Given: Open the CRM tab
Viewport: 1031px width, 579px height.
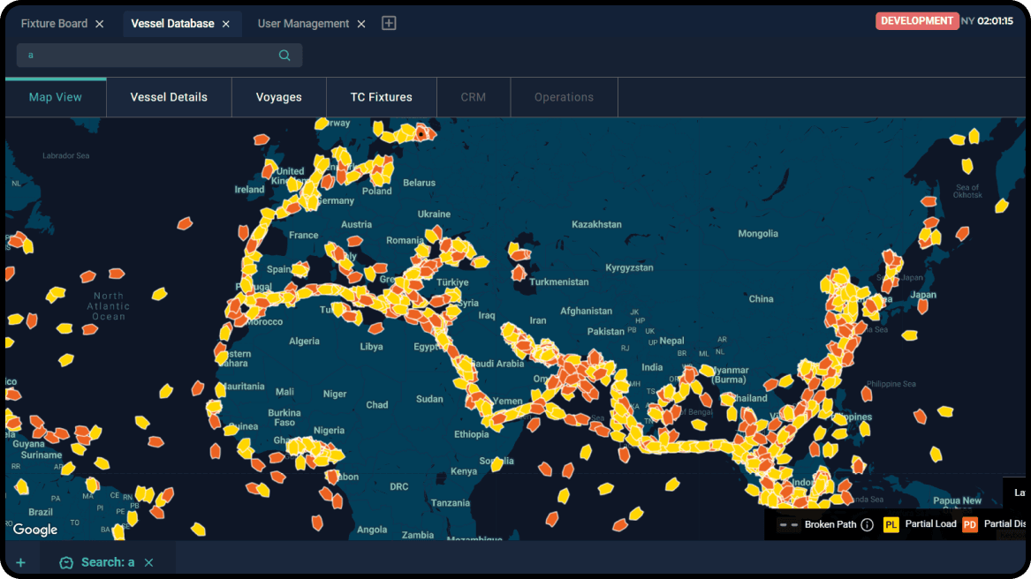Looking at the screenshot, I should [474, 97].
